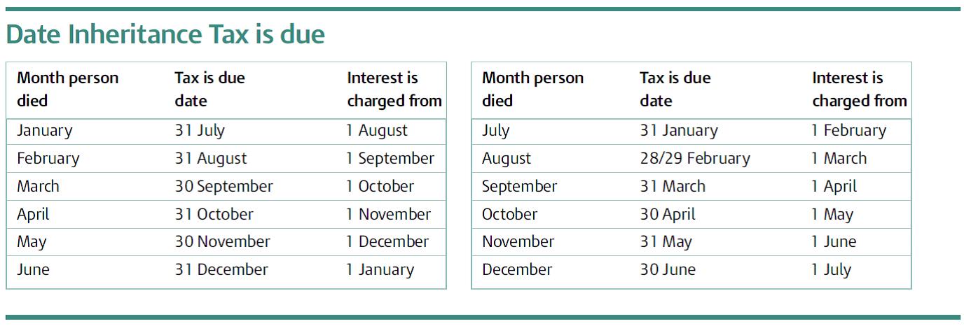The width and height of the screenshot is (964, 326).
Task: Select the '30 November' due date
Action: click(x=222, y=242)
